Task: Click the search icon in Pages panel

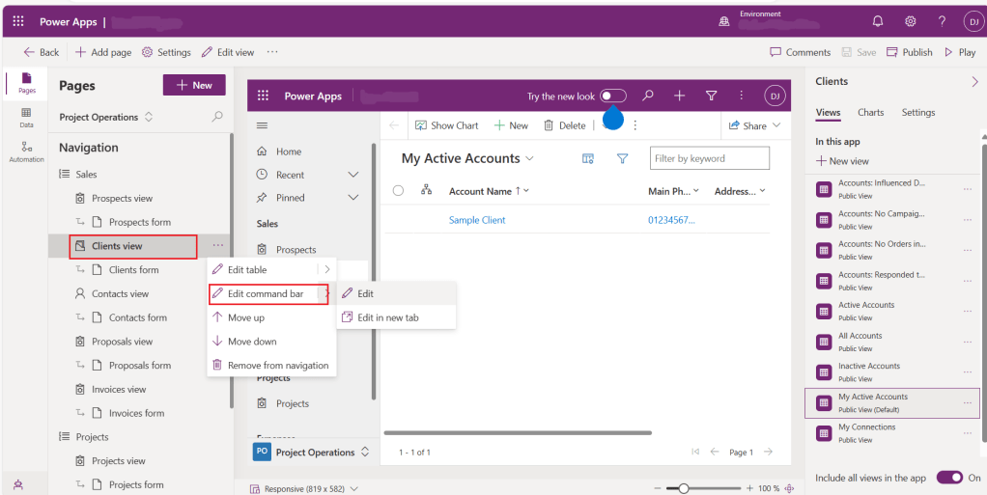Action: tap(217, 117)
